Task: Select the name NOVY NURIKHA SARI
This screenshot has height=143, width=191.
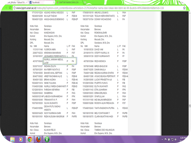Action: [53, 113]
